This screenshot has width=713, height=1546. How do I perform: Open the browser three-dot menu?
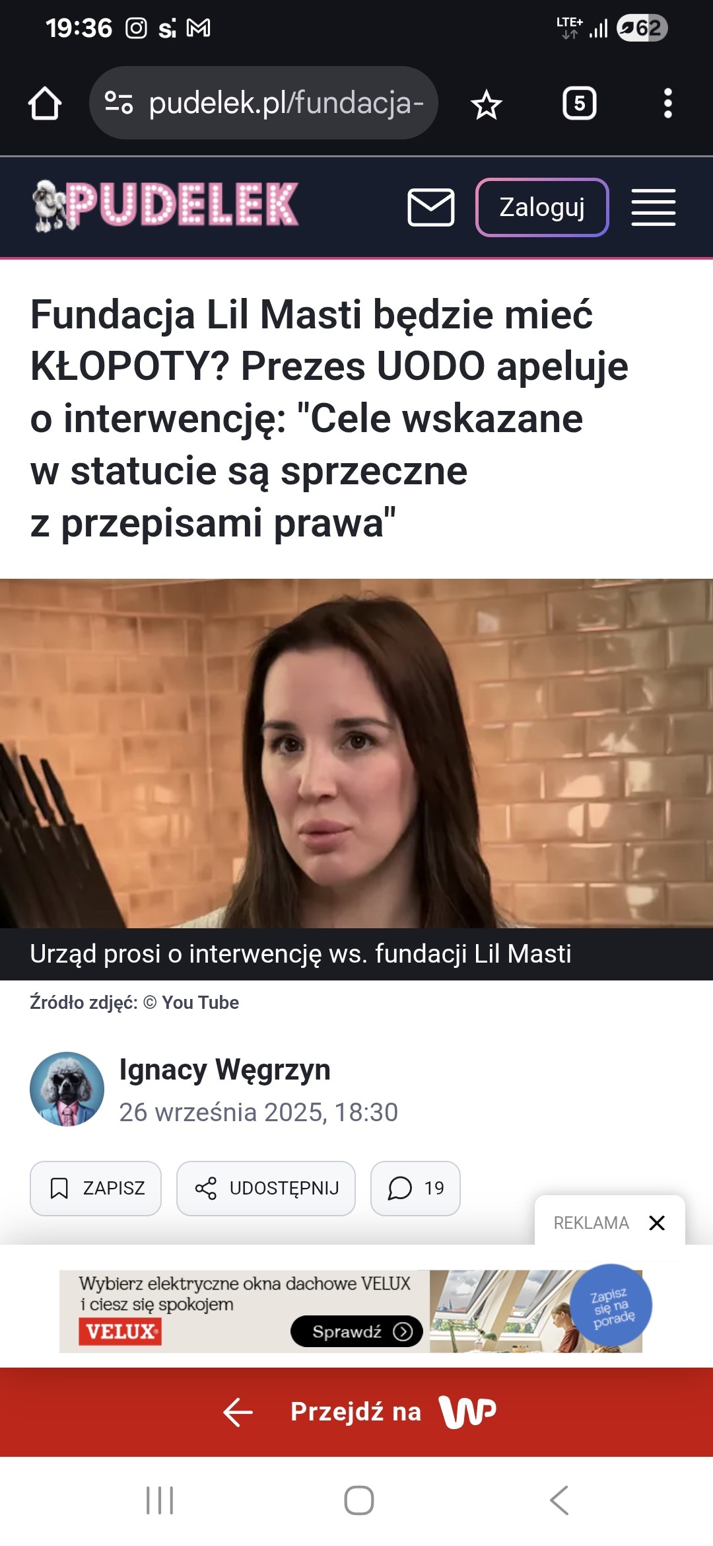667,104
